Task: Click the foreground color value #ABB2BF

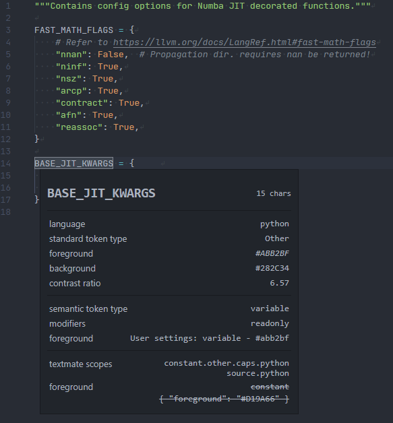Action: (272, 253)
